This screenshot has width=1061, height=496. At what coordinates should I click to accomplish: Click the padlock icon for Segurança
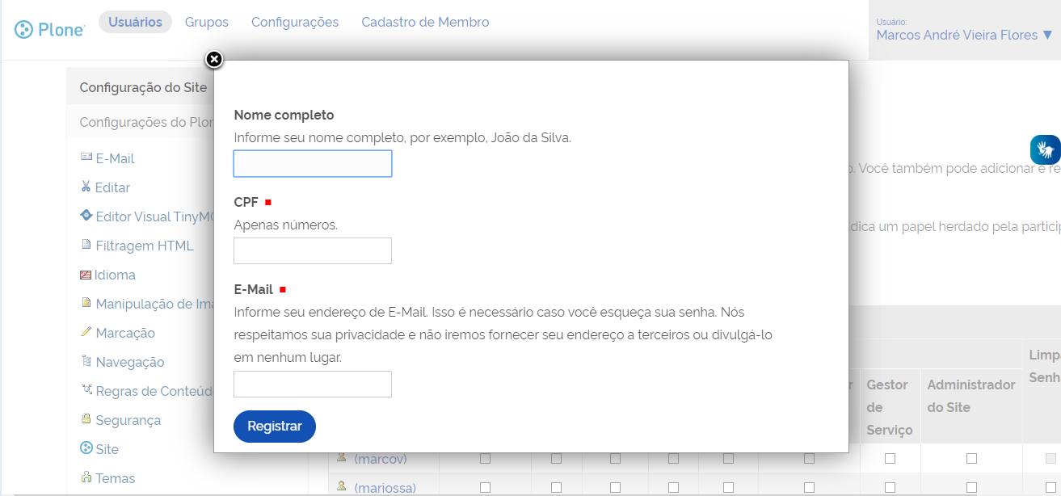(x=86, y=419)
